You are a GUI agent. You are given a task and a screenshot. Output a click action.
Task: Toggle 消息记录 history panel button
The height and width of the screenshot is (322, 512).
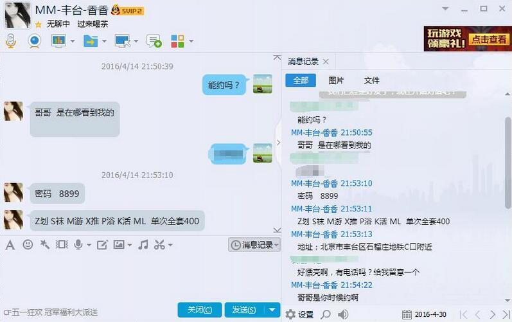coord(254,245)
